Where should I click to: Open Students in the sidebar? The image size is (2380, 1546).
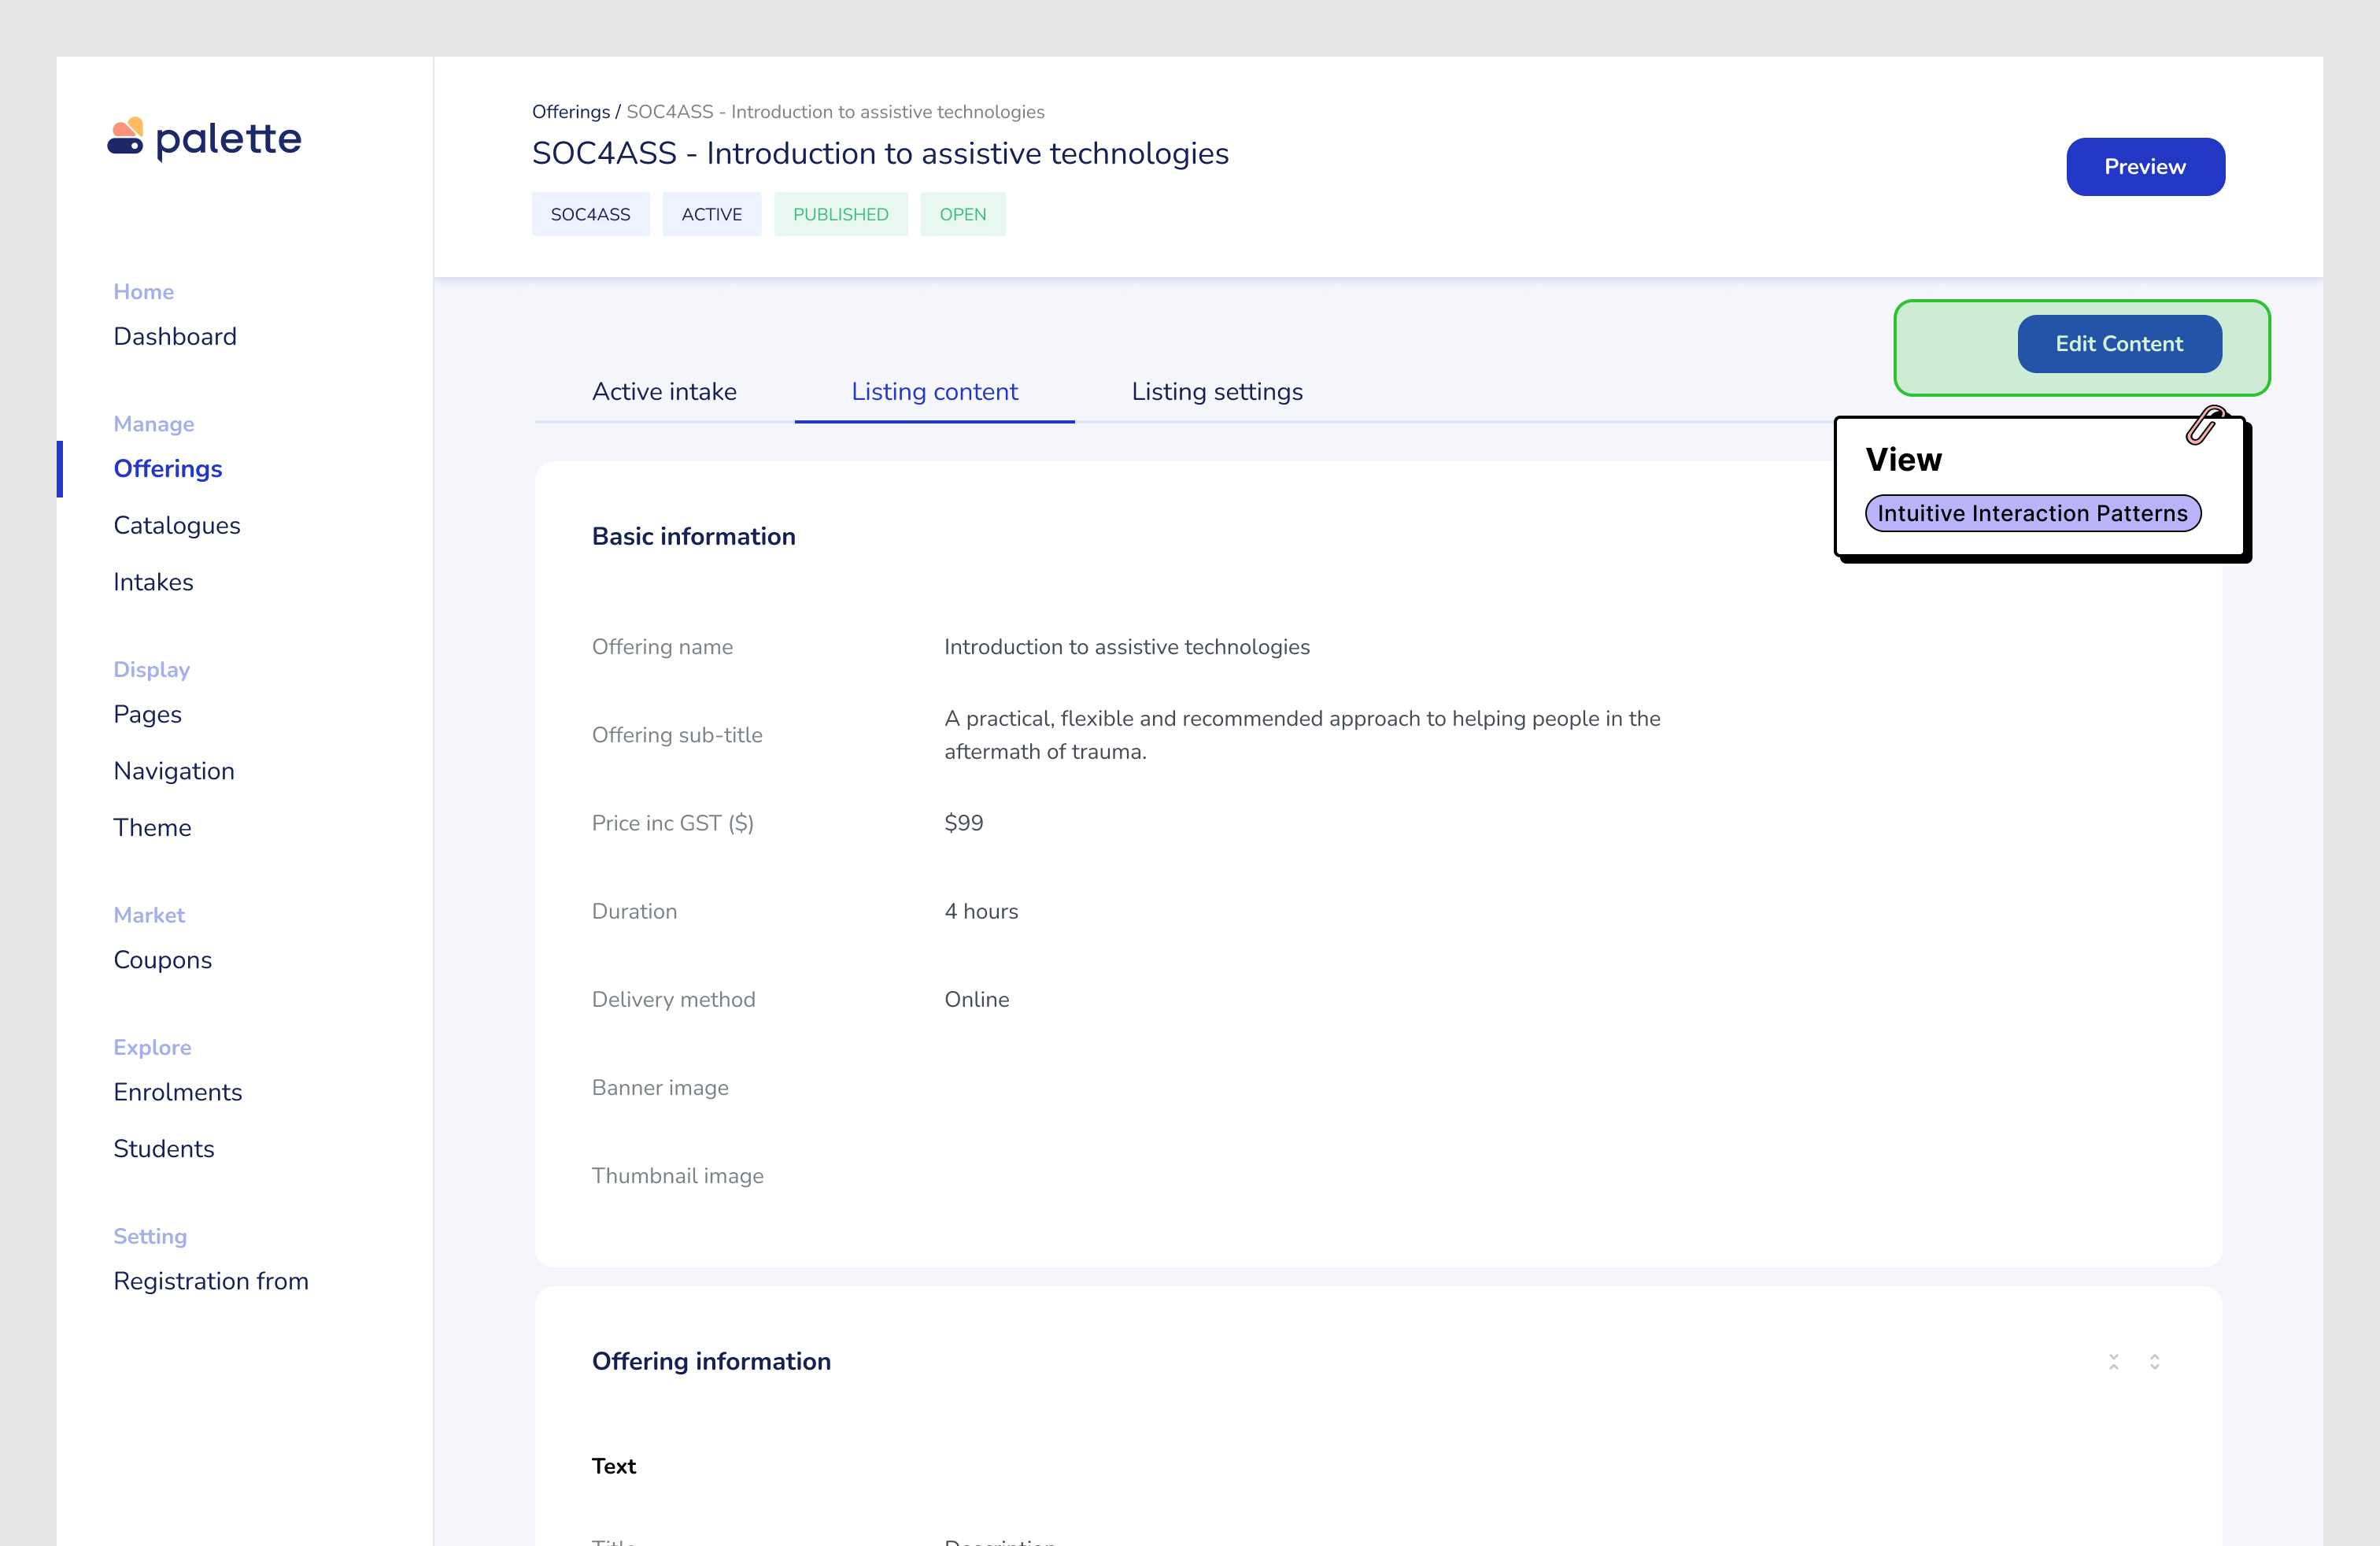point(164,1148)
